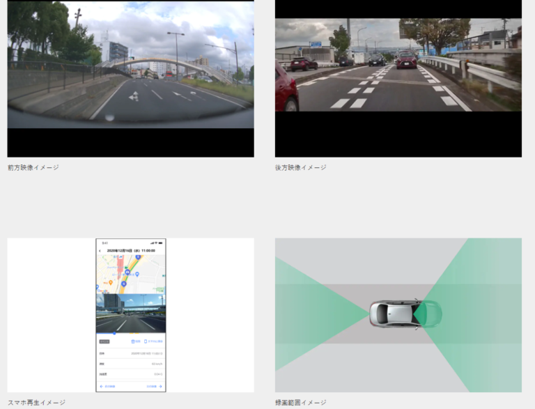
Task: Click the blue pin at top of phone map
Action: point(138,257)
